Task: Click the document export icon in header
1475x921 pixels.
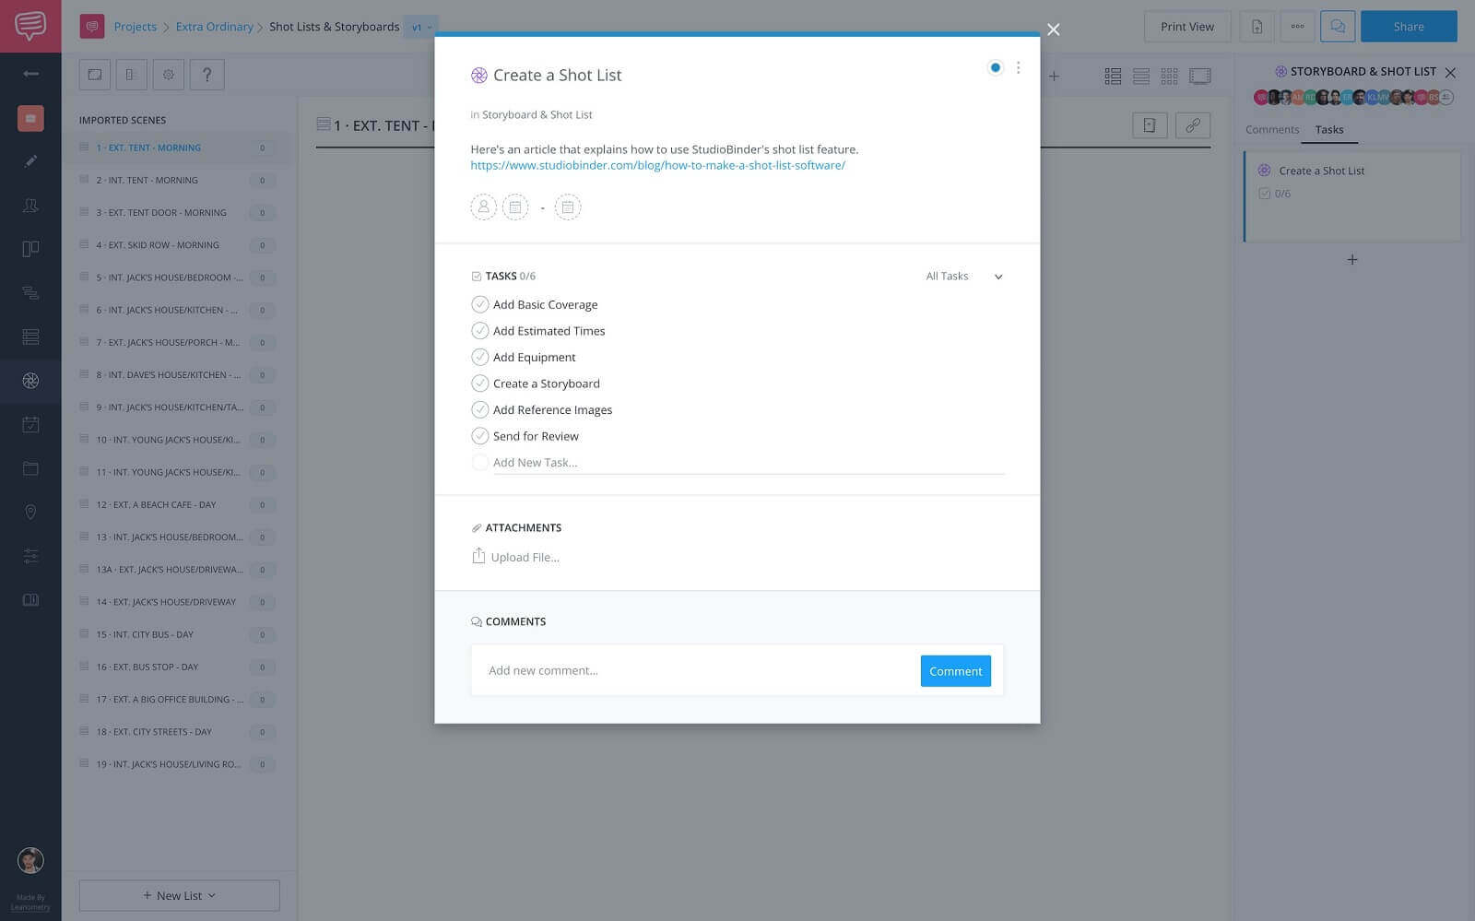Action: pos(1257,27)
